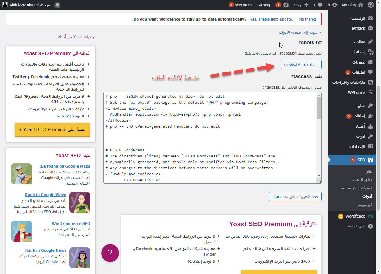Open 'Be found on Google Maps' link

point(65,166)
